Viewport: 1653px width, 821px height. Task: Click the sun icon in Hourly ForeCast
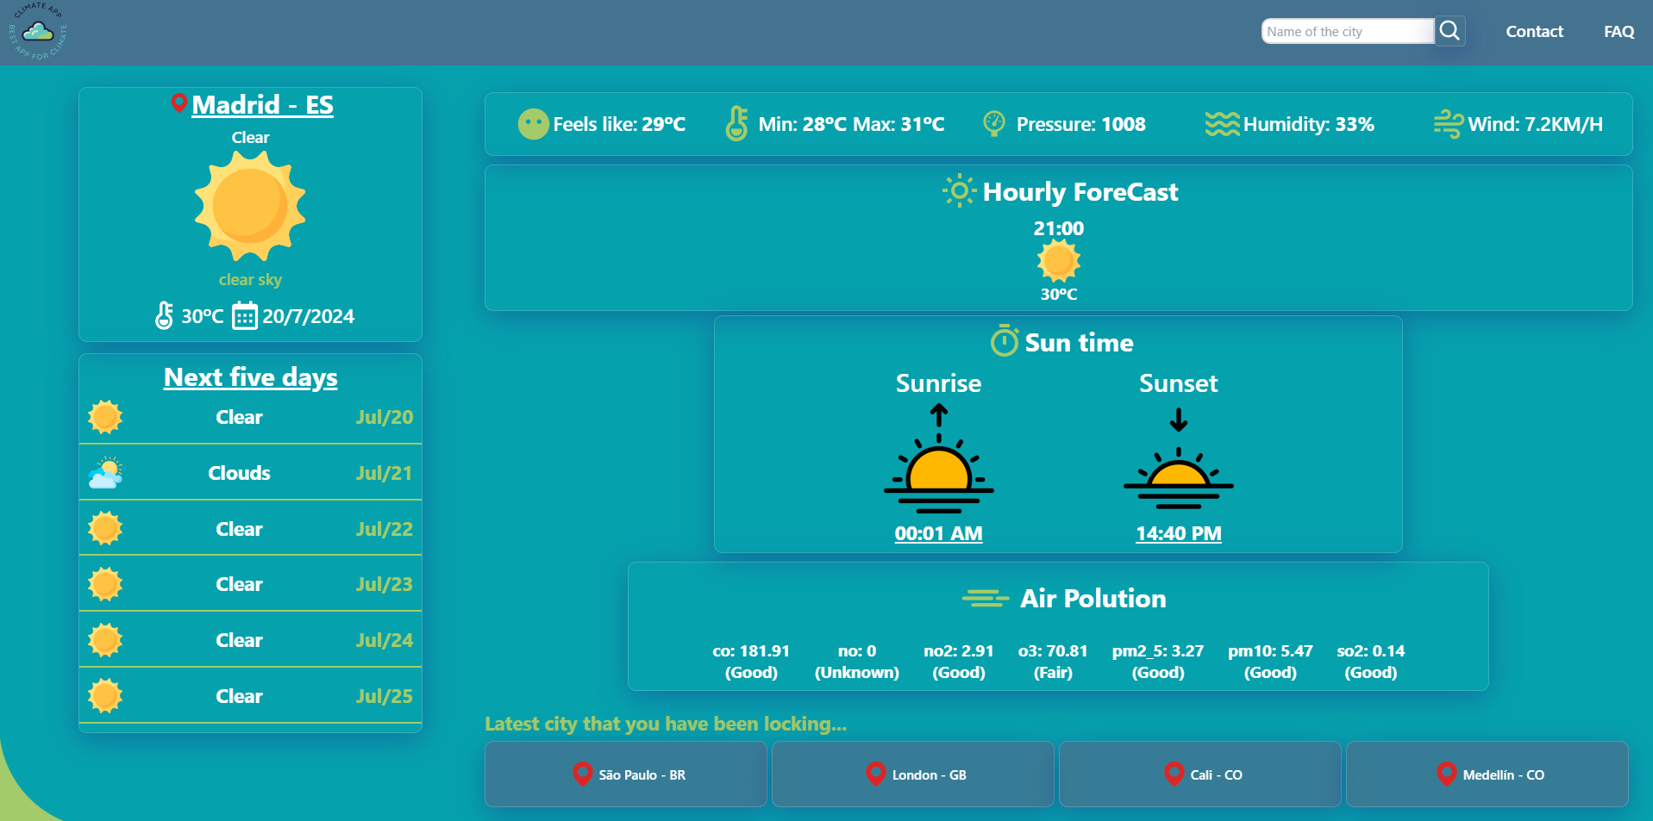[958, 191]
